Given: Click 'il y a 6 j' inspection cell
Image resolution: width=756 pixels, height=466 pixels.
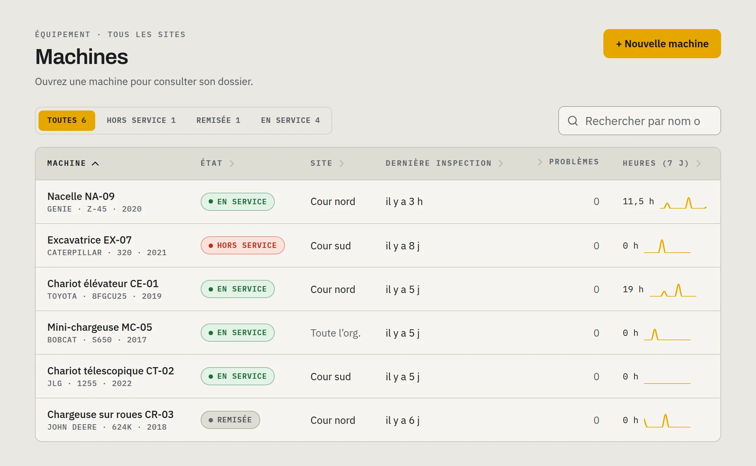Looking at the screenshot, I should pos(403,421).
